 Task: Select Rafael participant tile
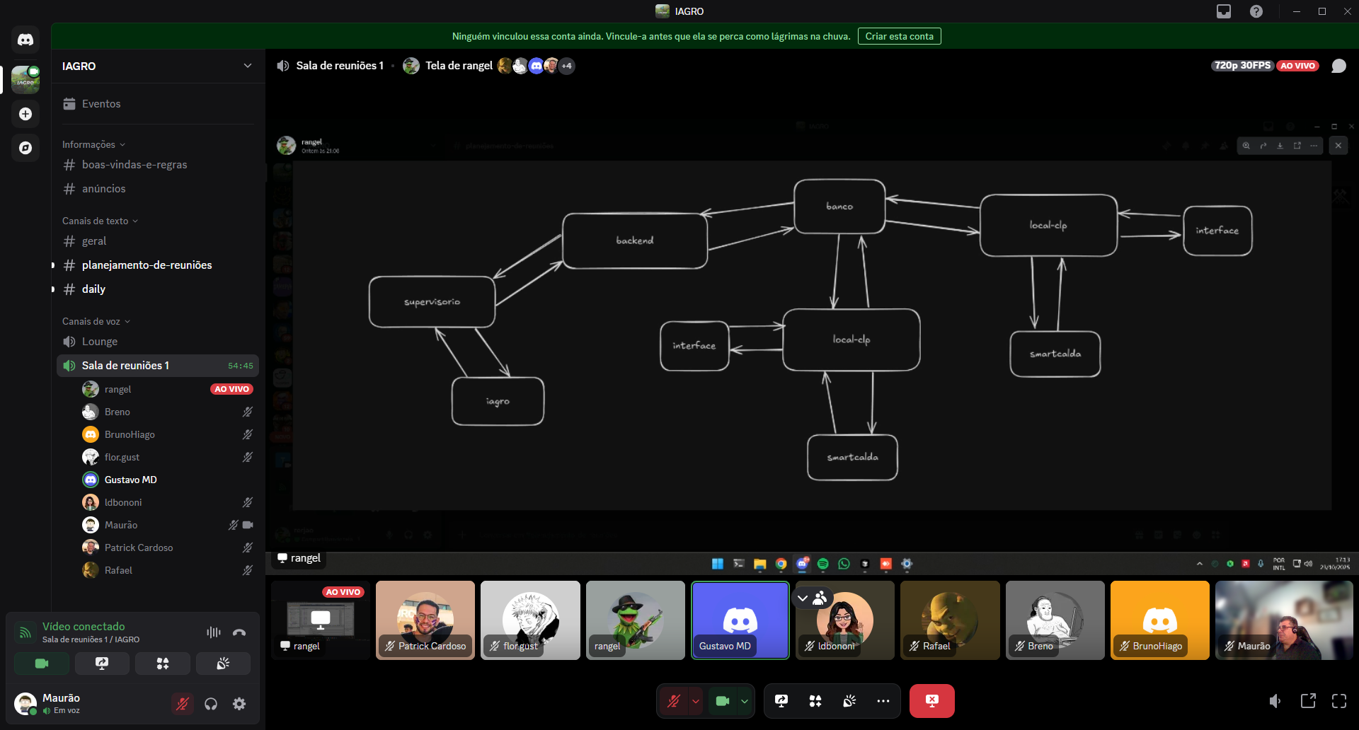click(950, 620)
